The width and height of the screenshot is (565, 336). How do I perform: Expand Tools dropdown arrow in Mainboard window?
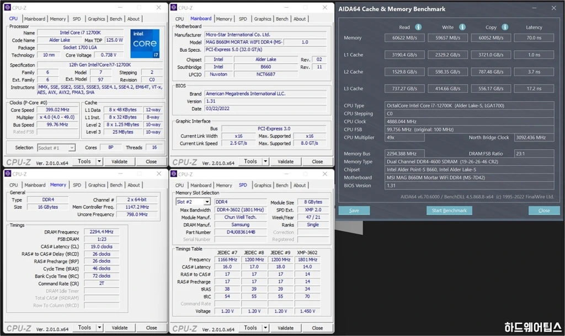tap(265, 161)
